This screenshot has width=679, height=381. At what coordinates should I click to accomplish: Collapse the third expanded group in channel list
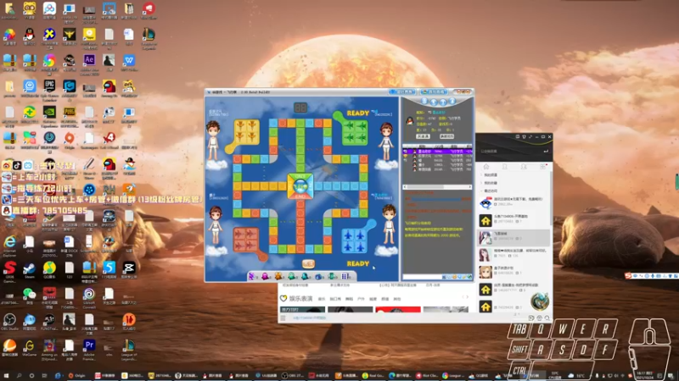[x=481, y=190]
